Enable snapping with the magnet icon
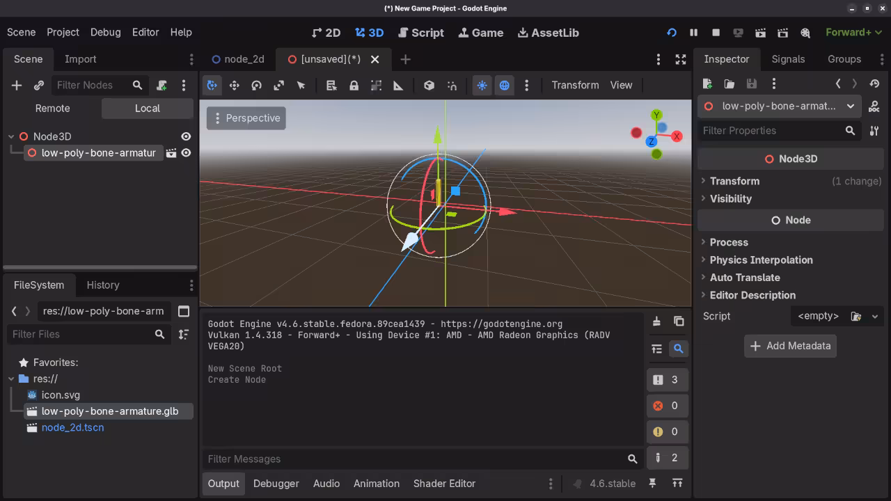Image resolution: width=891 pixels, height=501 pixels. [452, 85]
